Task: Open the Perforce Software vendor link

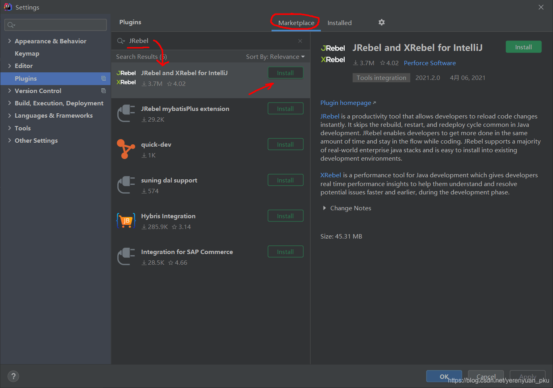Action: [x=430, y=63]
